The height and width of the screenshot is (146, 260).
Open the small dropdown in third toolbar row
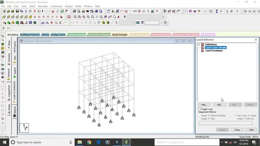[127, 23]
